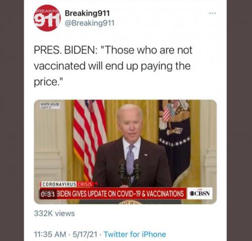Click the "CORONAVIRUS CRISIS" banner label
This screenshot has height=241, width=252.
click(67, 184)
